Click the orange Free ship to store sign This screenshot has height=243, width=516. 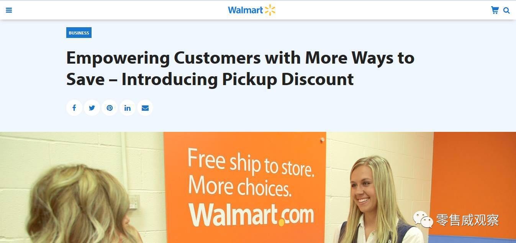(245, 187)
